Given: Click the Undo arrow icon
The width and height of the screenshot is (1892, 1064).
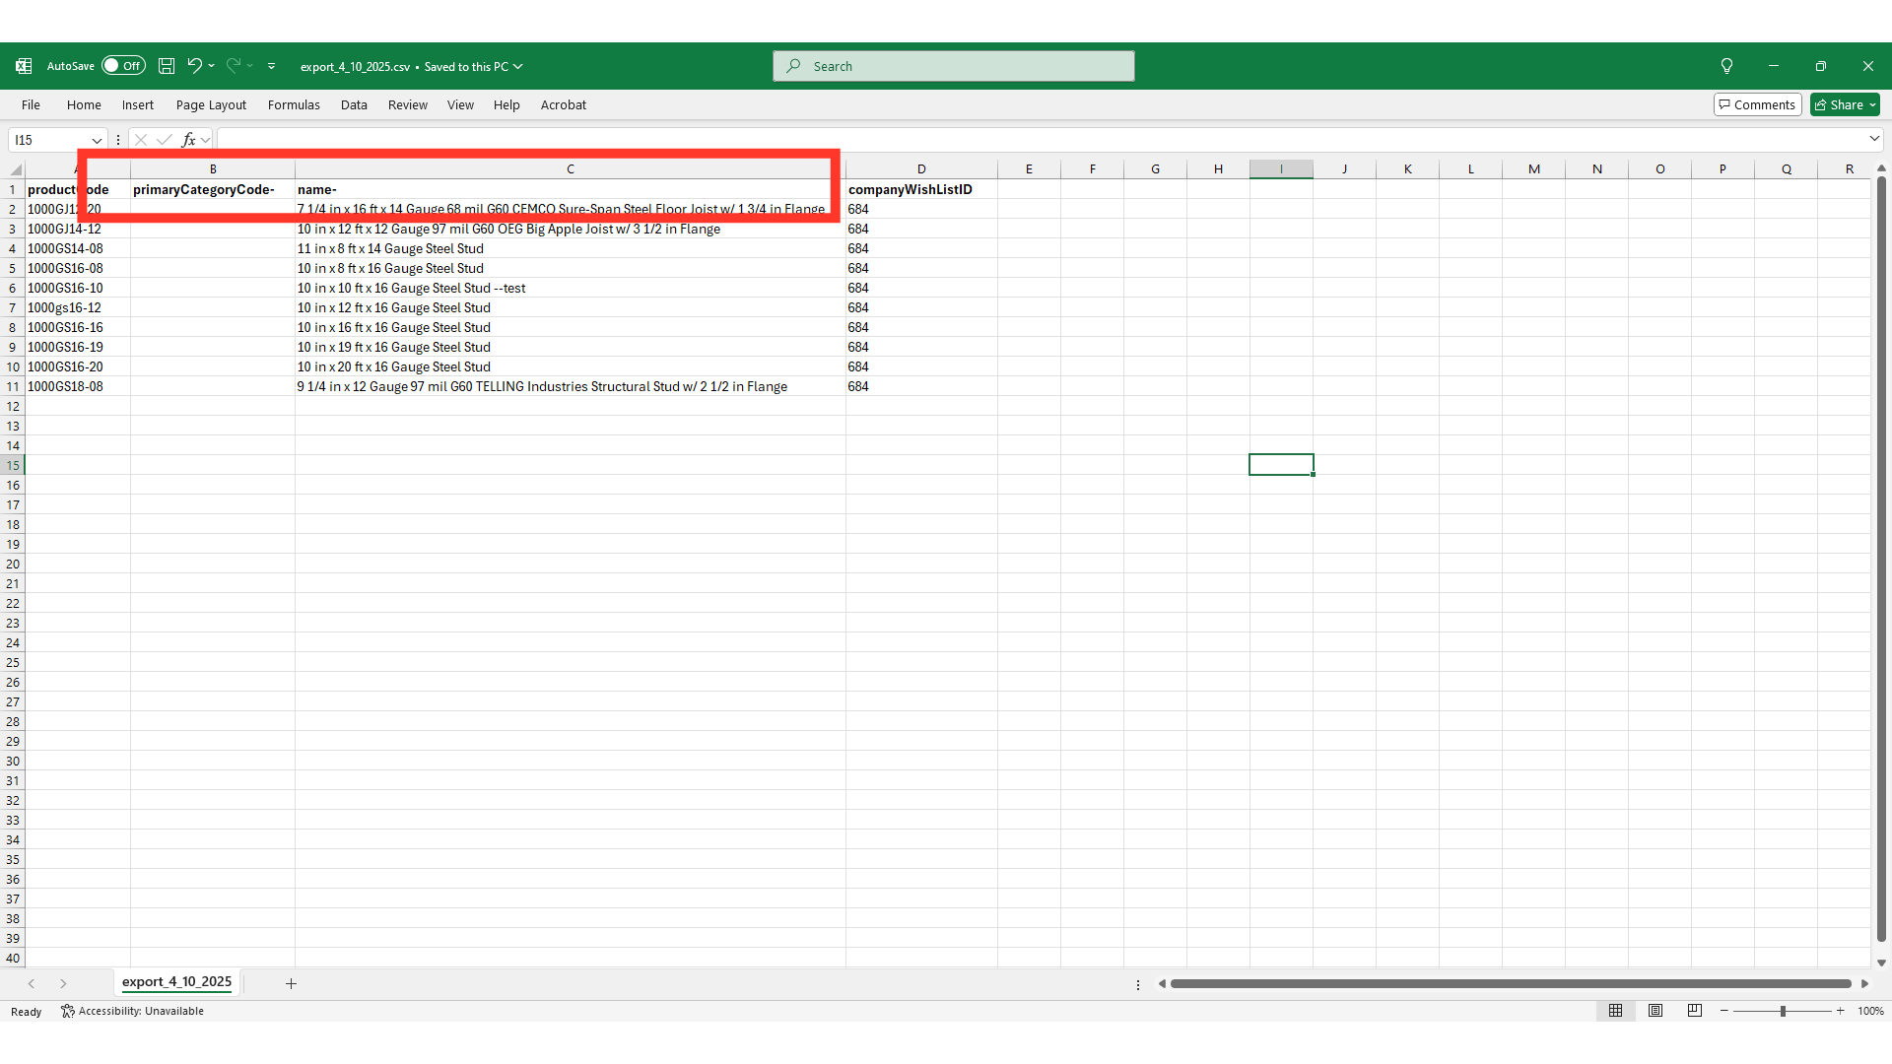Looking at the screenshot, I should (x=194, y=66).
